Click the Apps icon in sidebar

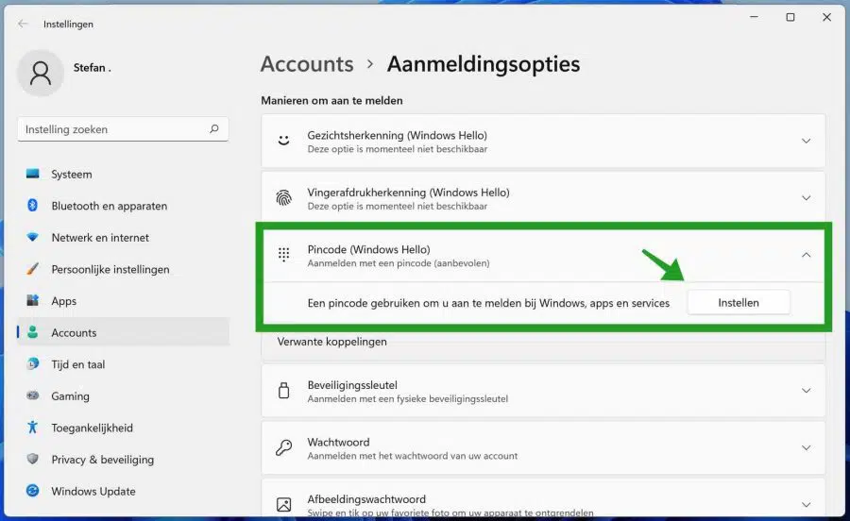point(32,300)
